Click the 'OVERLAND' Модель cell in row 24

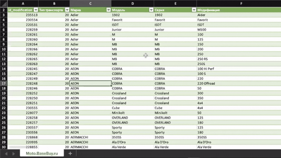tap(132, 118)
